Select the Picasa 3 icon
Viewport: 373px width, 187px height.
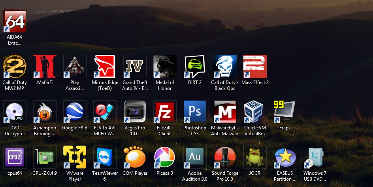point(165,157)
